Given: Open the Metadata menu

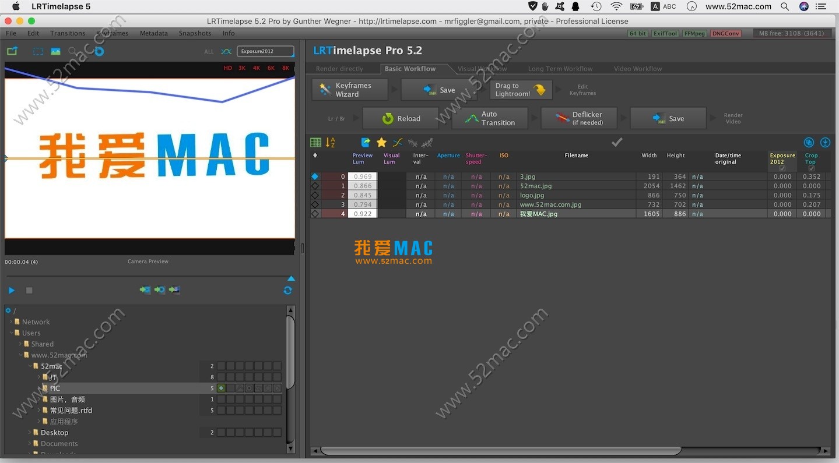Looking at the screenshot, I should click(154, 33).
